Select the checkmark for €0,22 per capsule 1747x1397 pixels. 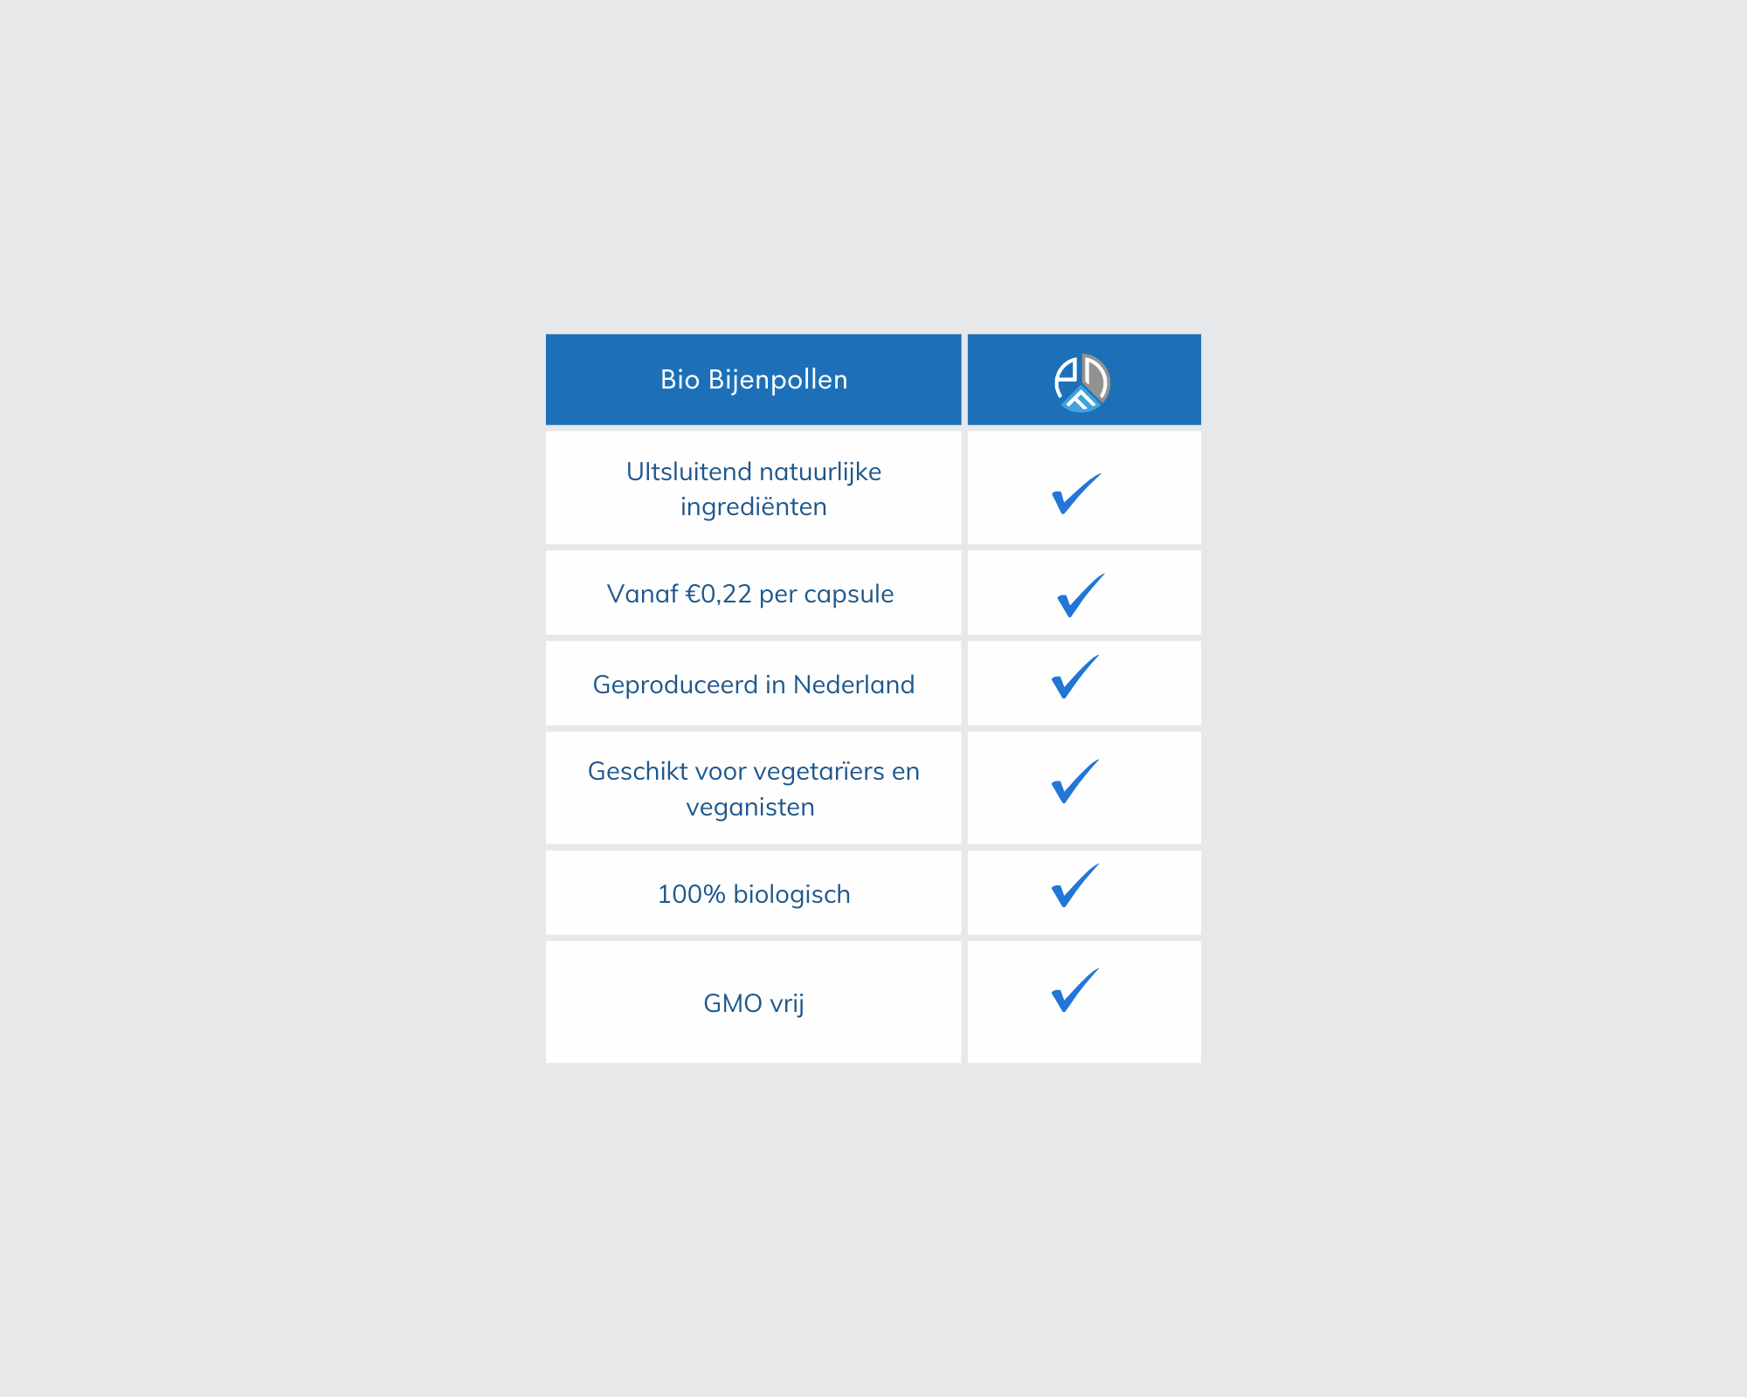pyautogui.click(x=1081, y=595)
